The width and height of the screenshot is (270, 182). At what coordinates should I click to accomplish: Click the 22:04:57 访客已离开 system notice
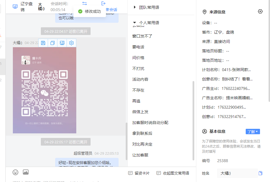tap(66, 31)
